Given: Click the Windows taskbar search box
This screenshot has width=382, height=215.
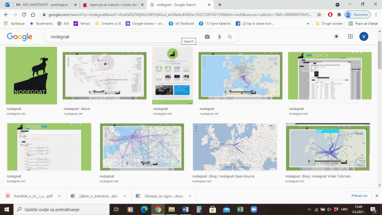Looking at the screenshot, I should pos(61,210).
